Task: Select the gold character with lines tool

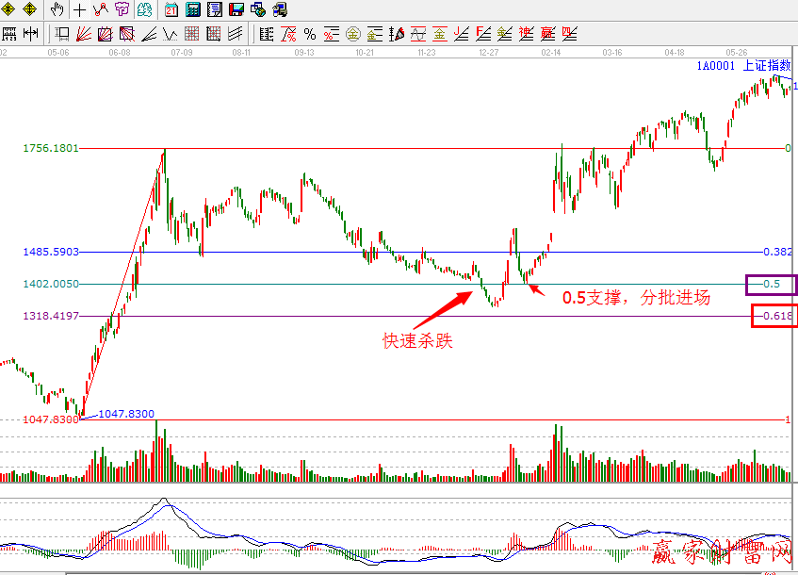Action: pyautogui.click(x=375, y=34)
